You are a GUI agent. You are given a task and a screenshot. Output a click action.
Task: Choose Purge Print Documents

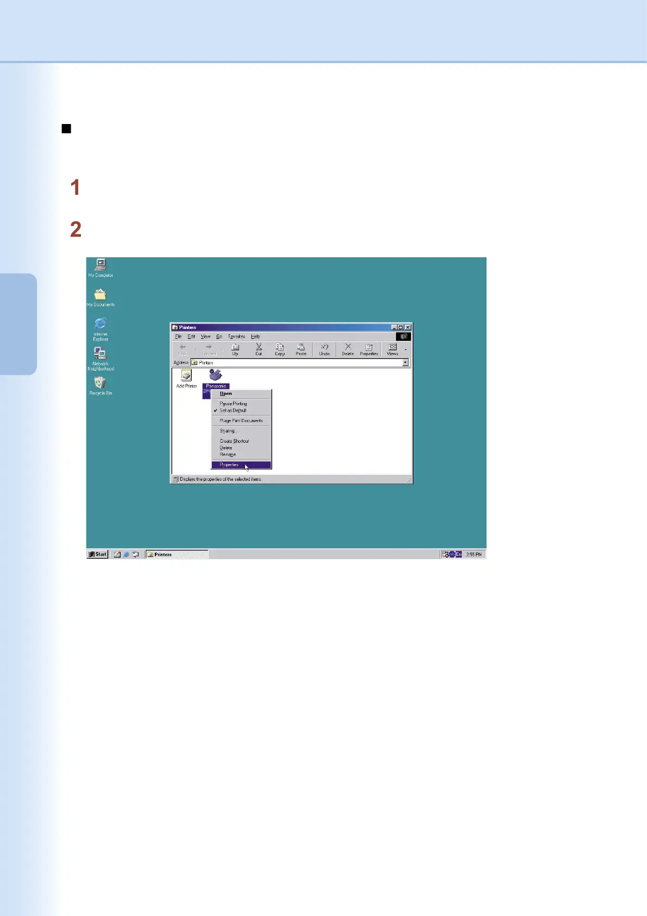(x=241, y=420)
